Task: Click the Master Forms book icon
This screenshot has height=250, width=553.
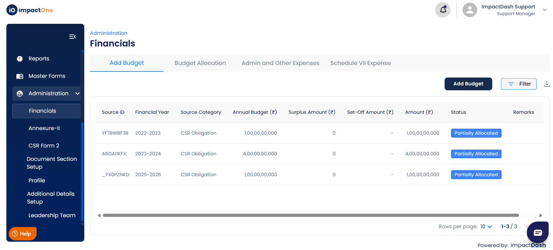Action: click(20, 76)
